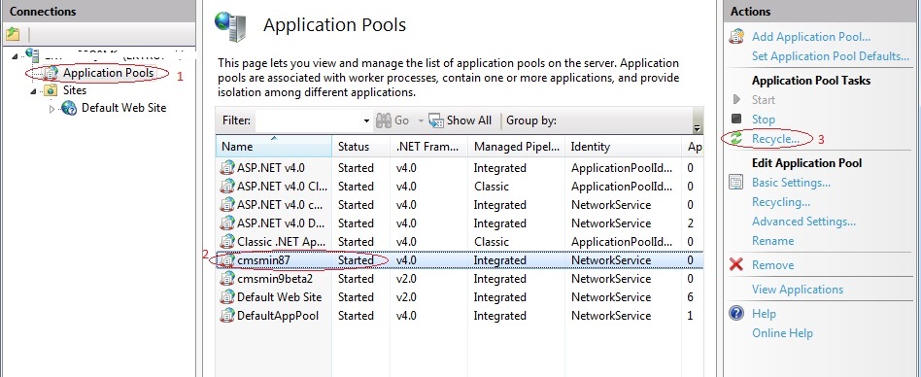921x377 pixels.
Task: Click the Classic .NET Ap... pool icon
Action: point(226,241)
